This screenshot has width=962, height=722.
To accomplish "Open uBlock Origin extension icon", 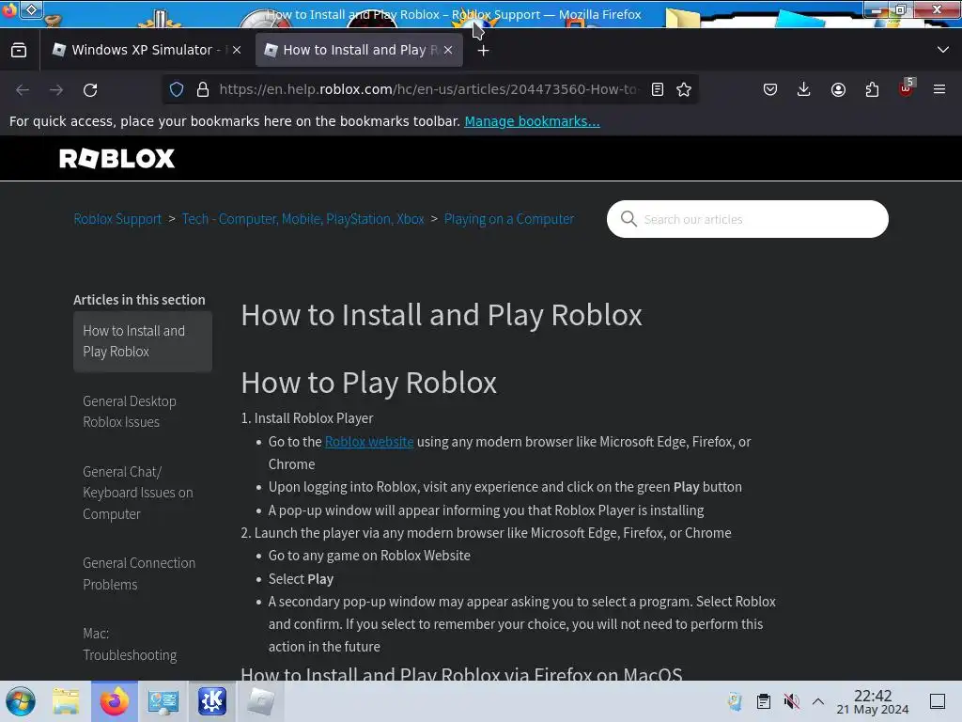I will [907, 88].
